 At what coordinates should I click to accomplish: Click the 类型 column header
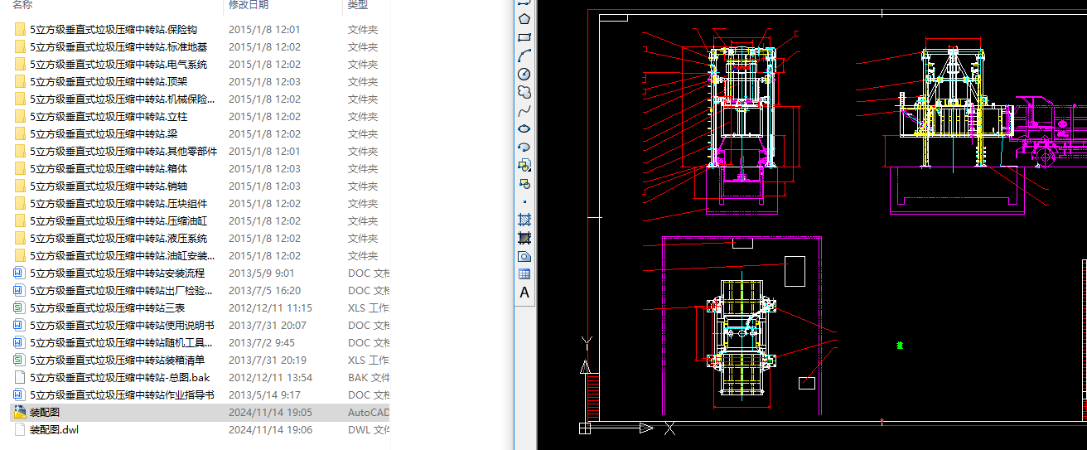[x=357, y=5]
